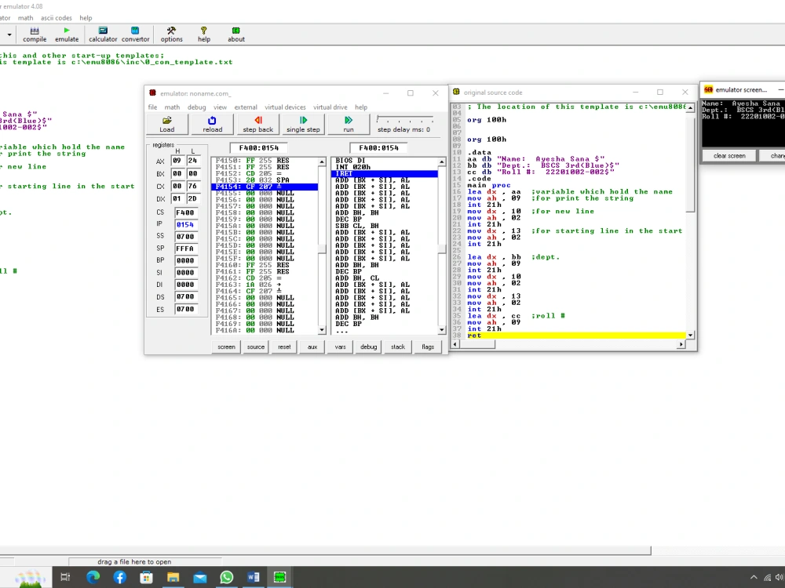Start the emulate tool
Viewport: 785px width, 588px height.
67,34
